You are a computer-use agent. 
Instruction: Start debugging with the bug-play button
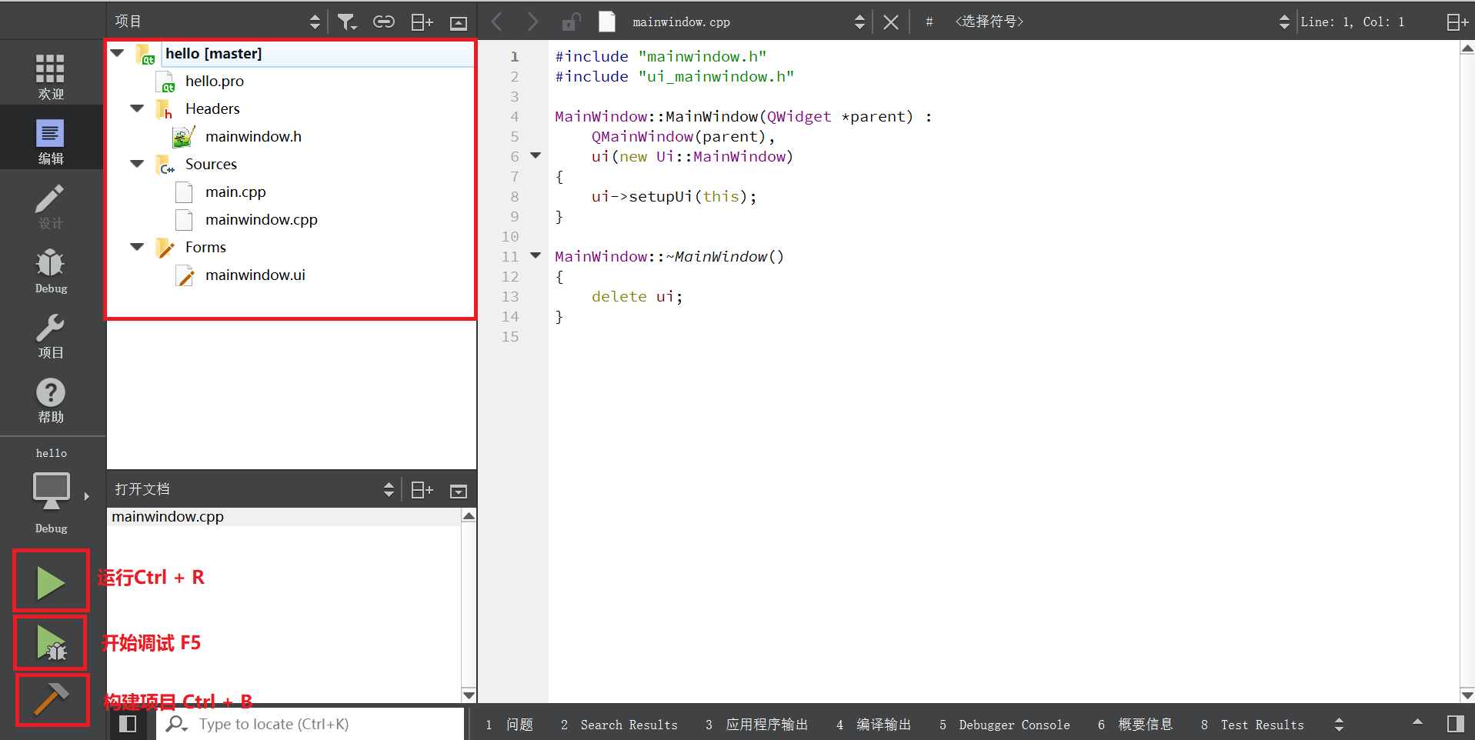coord(51,643)
